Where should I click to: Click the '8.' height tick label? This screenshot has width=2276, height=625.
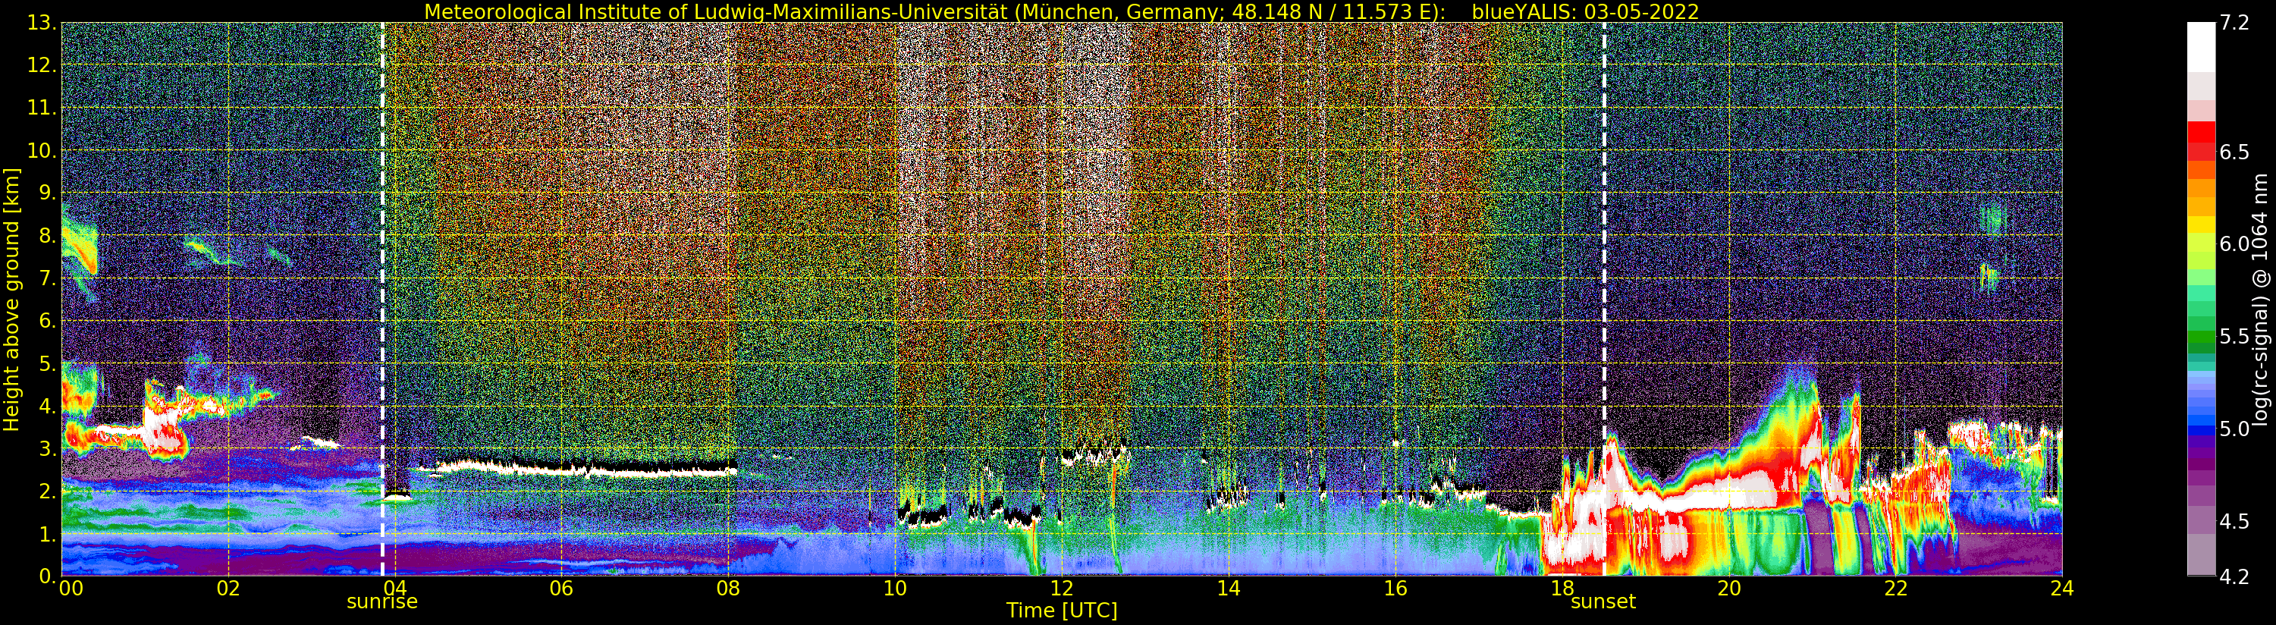tap(47, 236)
